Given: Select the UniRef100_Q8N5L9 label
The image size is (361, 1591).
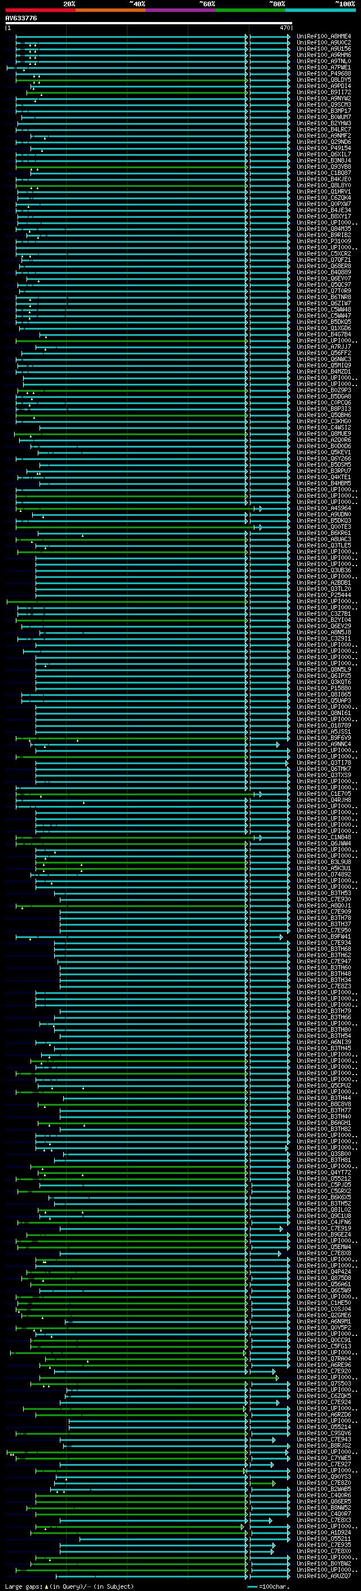Looking at the screenshot, I should [324, 669].
